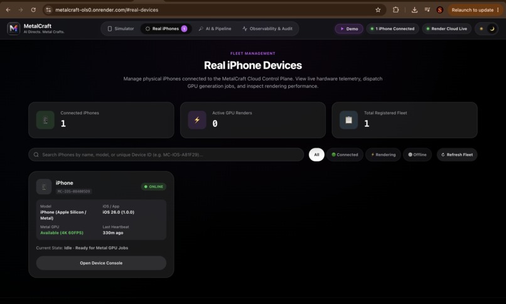Click iPhone (Apple Silicon / Metal) model value
The height and width of the screenshot is (304, 506).
pyautogui.click(x=63, y=215)
